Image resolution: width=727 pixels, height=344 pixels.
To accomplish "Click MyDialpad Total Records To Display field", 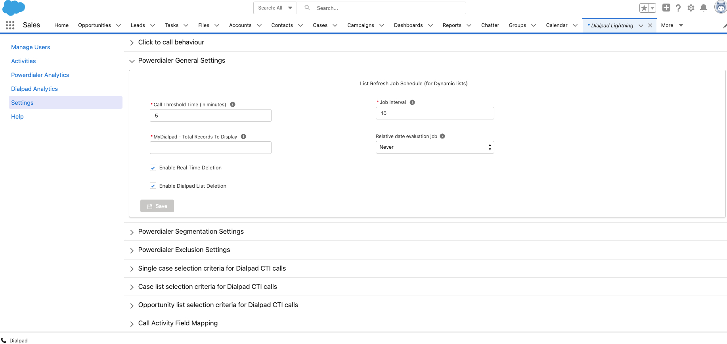I will [210, 148].
